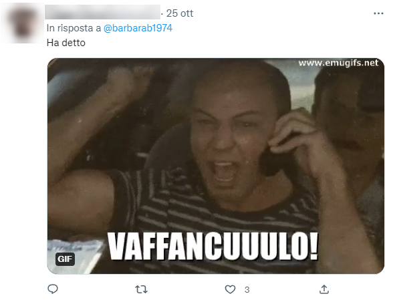Image resolution: width=395 pixels, height=304 pixels.
Task: Click the www.emugifs.net watermark in the GIF
Action: (338, 63)
